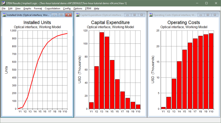Click the Operating Costs window chart icon
221x123 pixels.
point(151,15)
